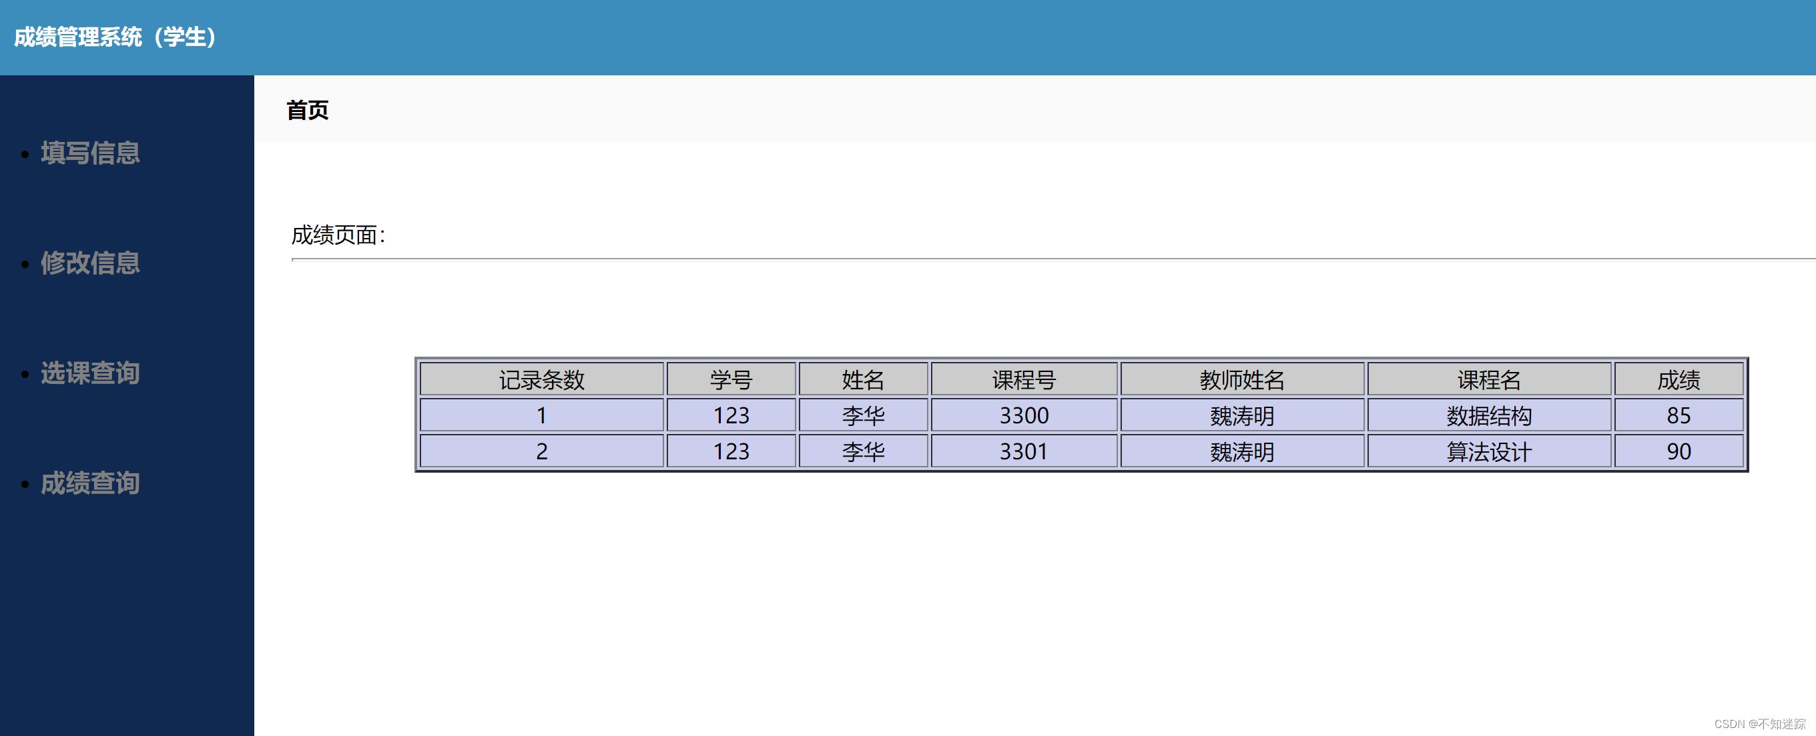This screenshot has width=1816, height=736.
Task: Click the 课程名 column header
Action: [1488, 379]
